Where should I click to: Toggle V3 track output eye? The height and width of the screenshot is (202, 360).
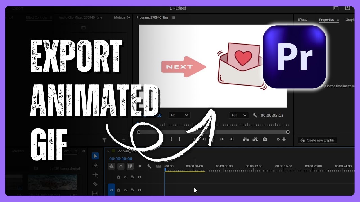pos(139,177)
